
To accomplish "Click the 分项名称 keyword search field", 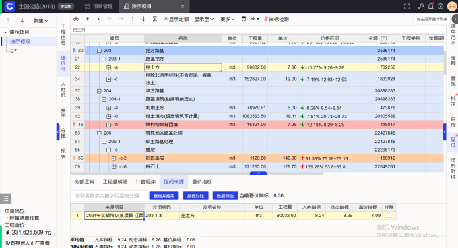I will point(110,196).
